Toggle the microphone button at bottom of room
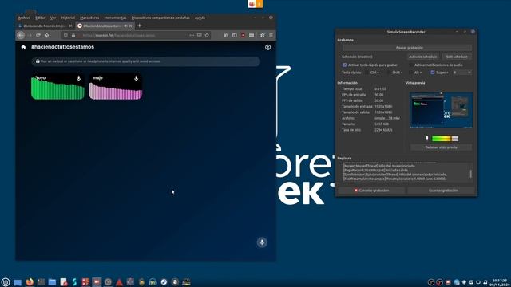Screen dimensions: 511x287 [x=262, y=242]
